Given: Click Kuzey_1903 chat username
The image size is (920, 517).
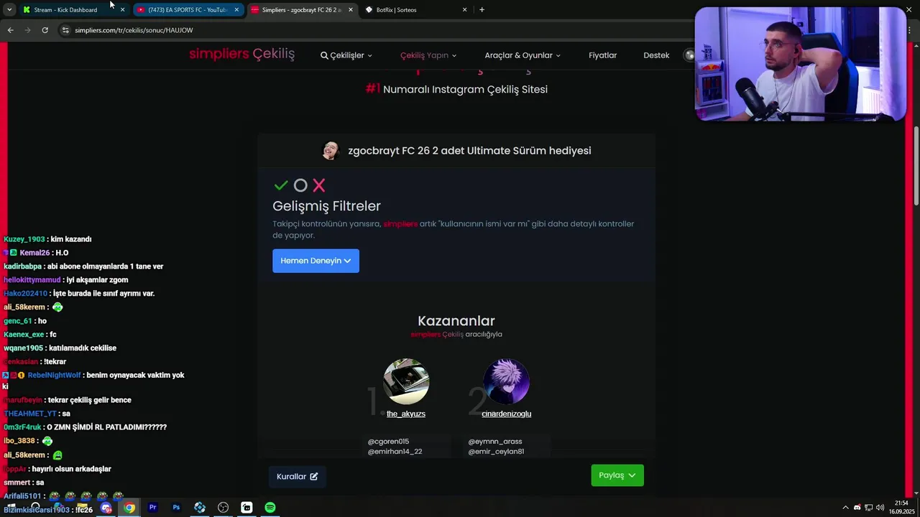Looking at the screenshot, I should pyautogui.click(x=24, y=239).
